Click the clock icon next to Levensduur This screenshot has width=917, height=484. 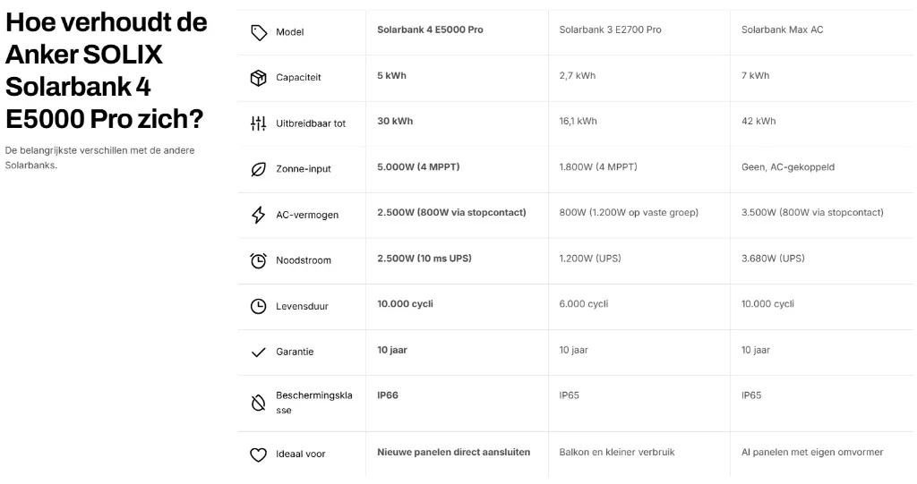click(259, 306)
